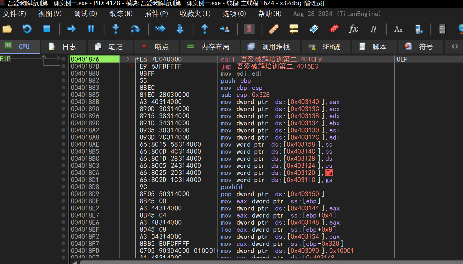Open a file with the folder icon
This screenshot has height=264, width=463.
(x=7, y=29)
